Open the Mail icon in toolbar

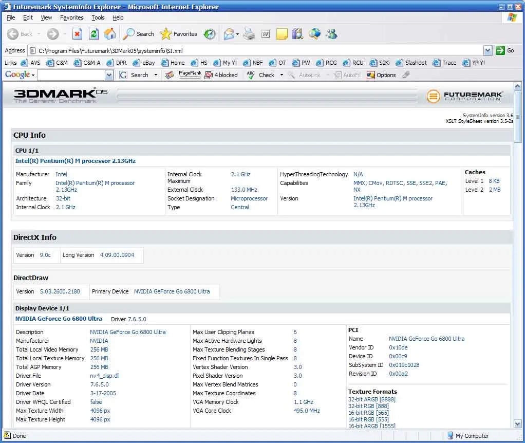[x=229, y=34]
